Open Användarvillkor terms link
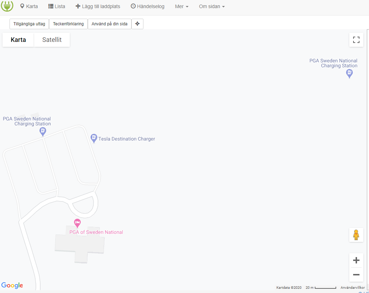The height and width of the screenshot is (293, 369). 352,288
